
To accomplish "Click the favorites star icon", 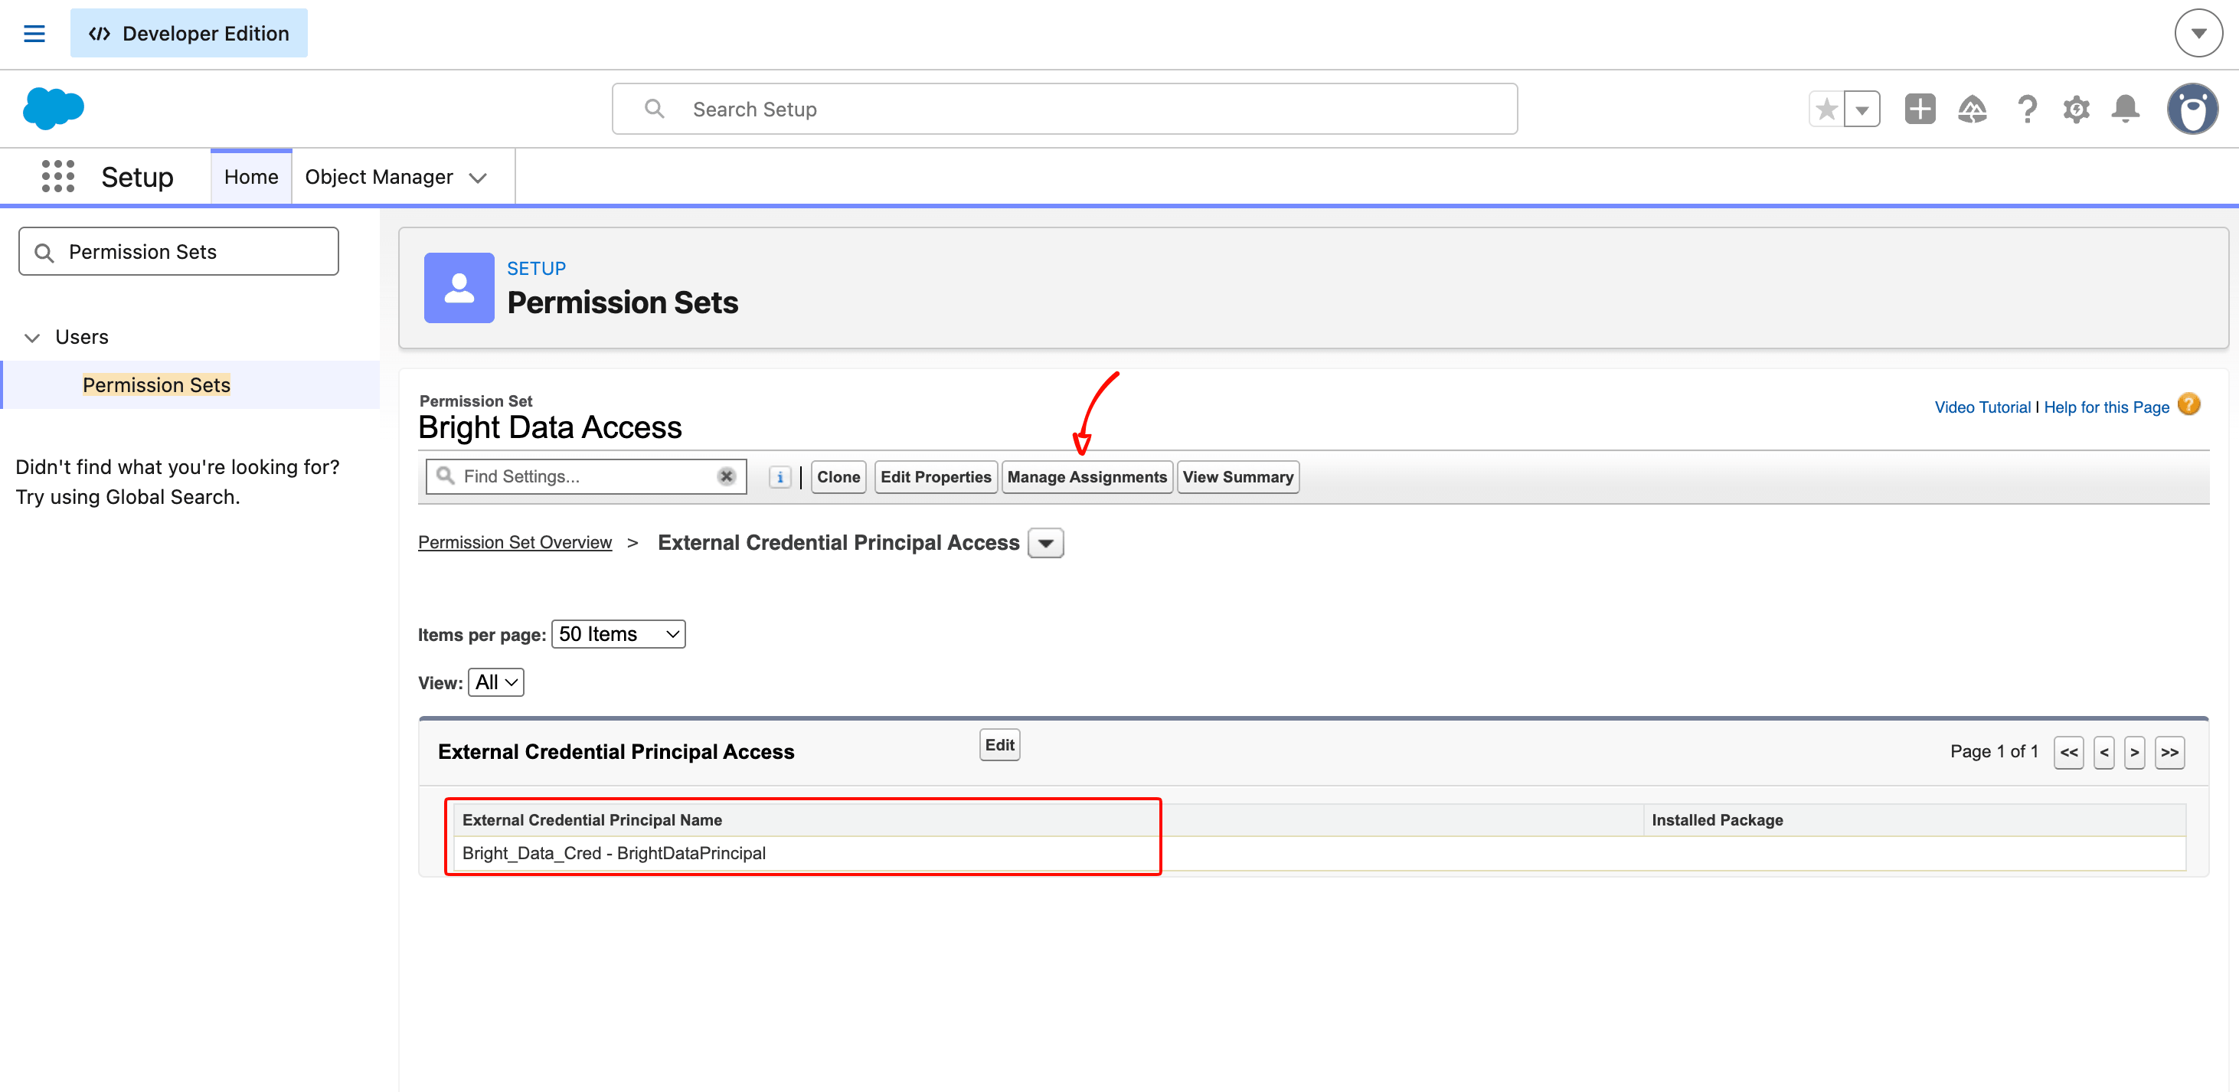I will pyautogui.click(x=1826, y=110).
